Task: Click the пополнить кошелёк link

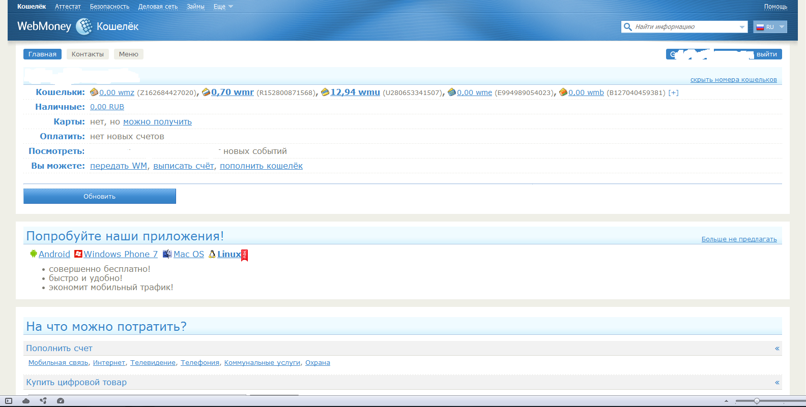Action: tap(261, 166)
